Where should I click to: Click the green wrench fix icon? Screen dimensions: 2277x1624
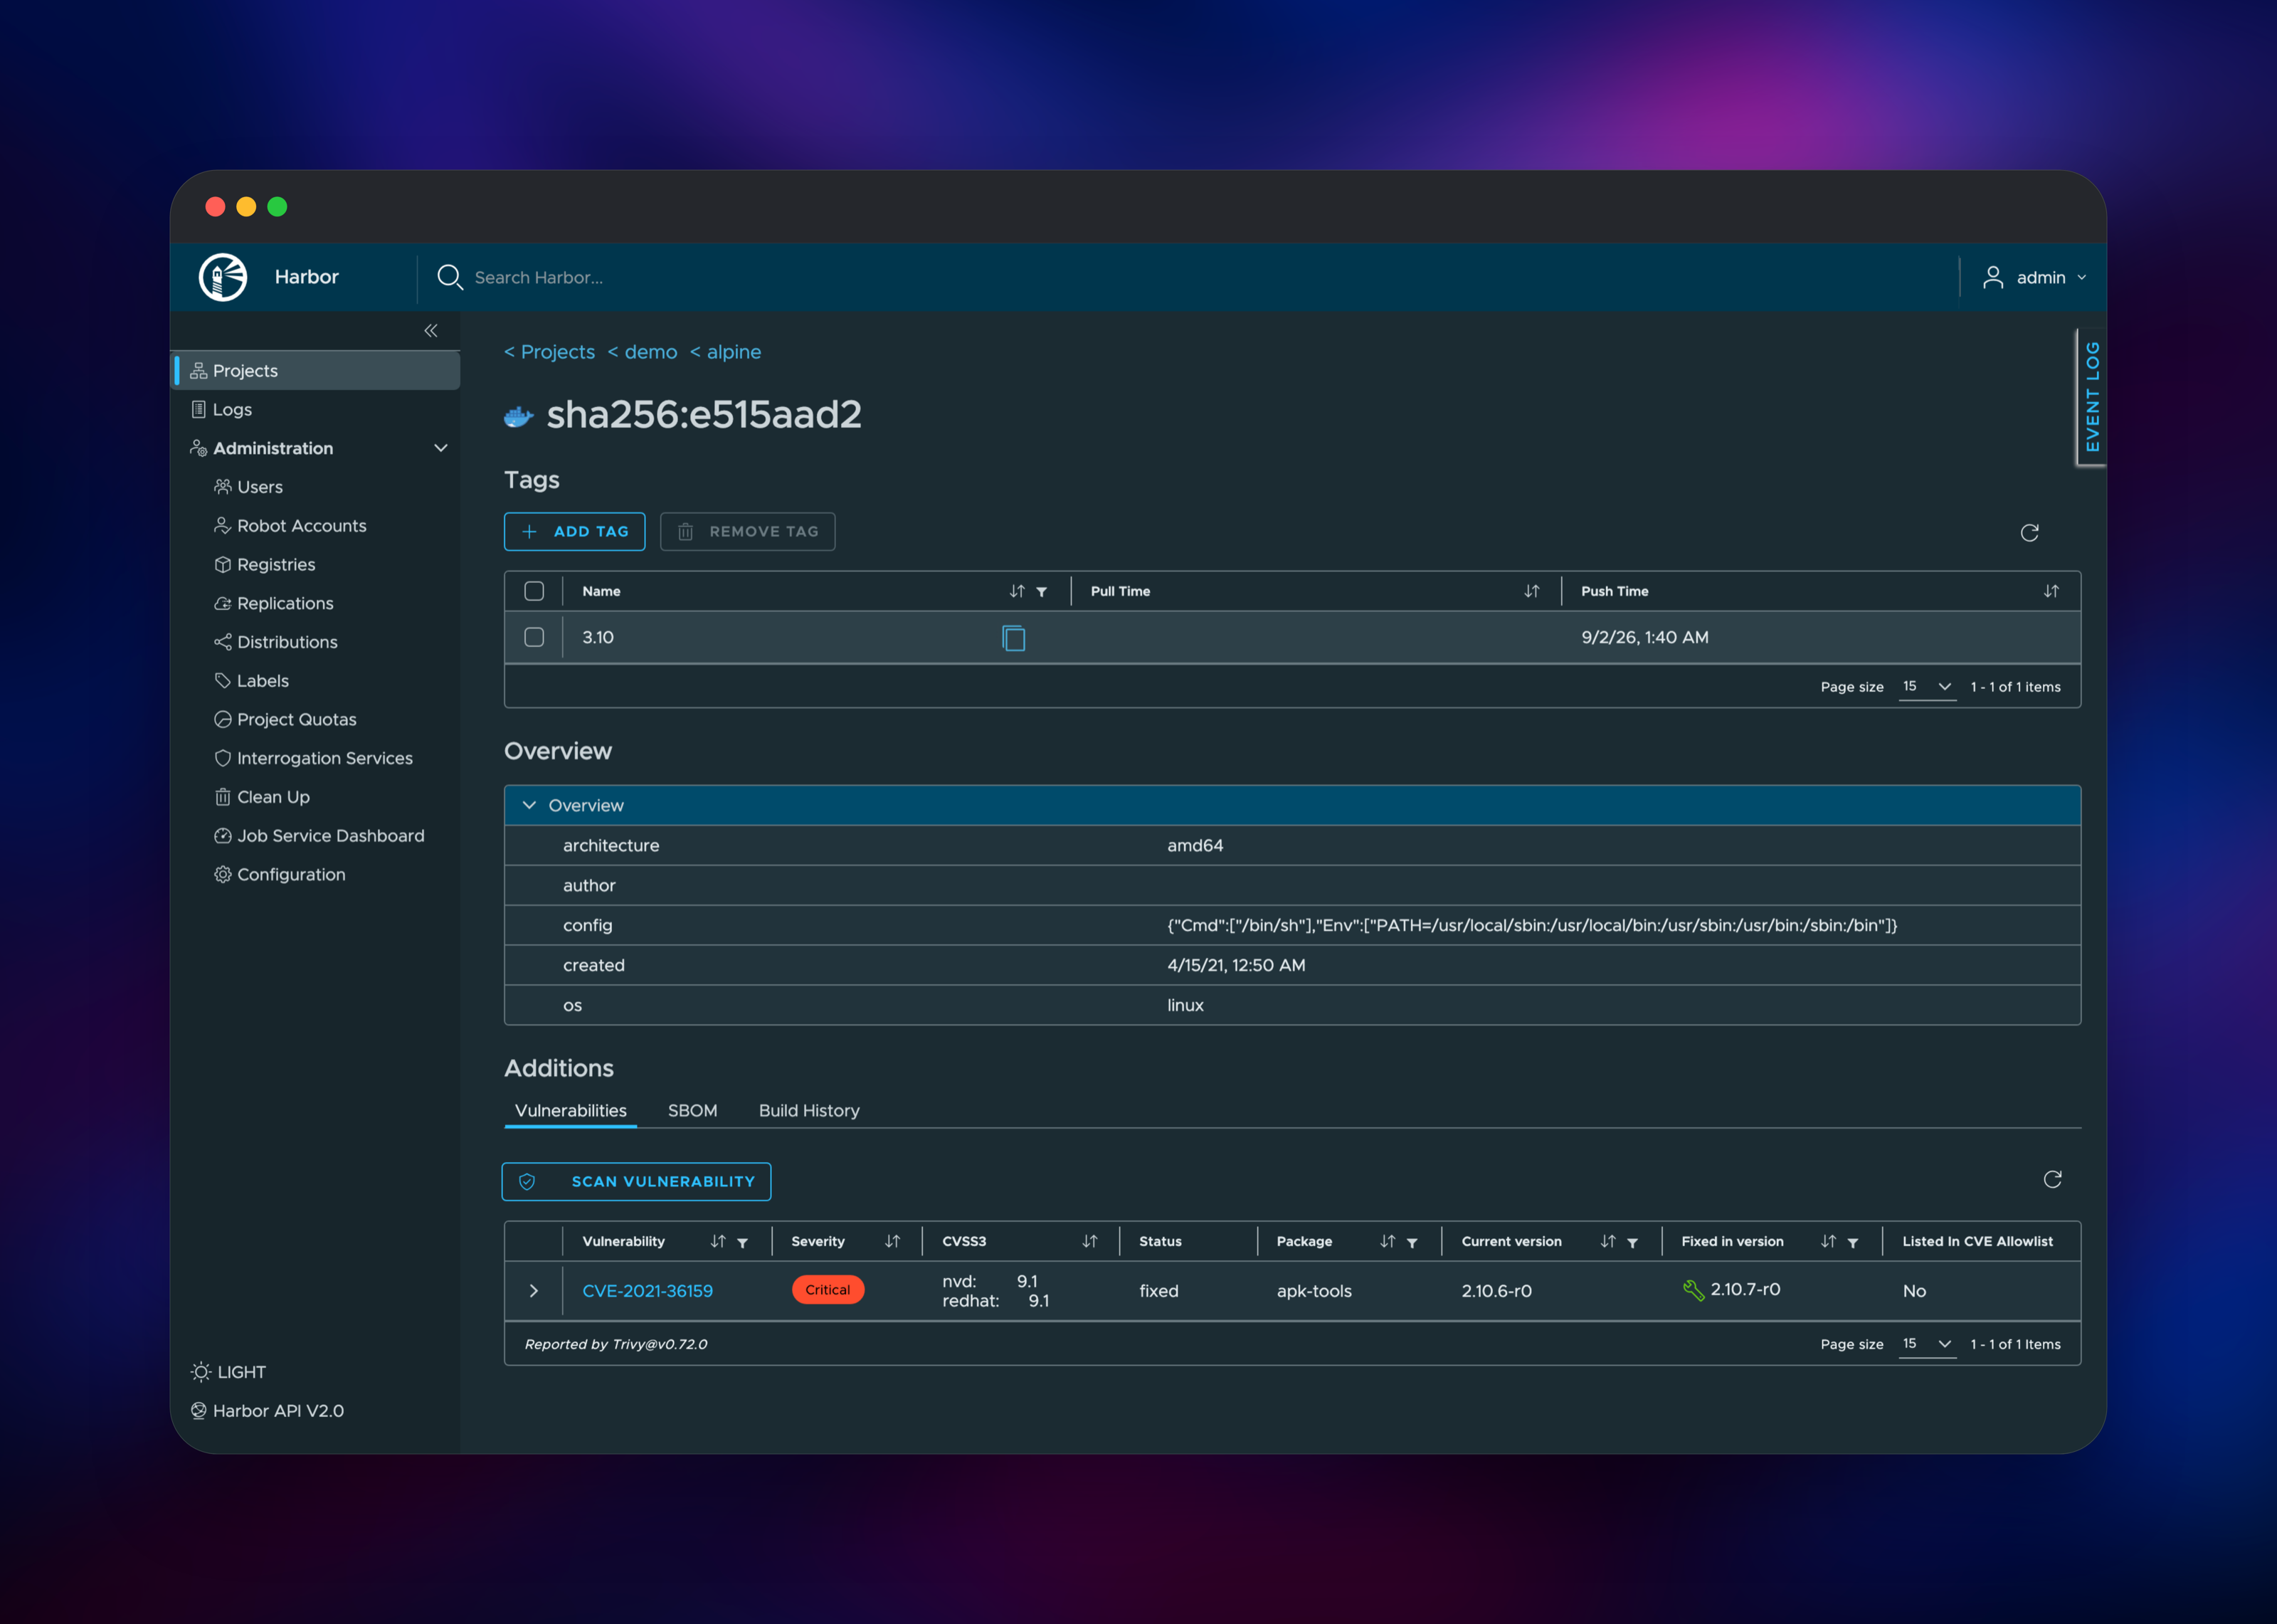point(1694,1291)
